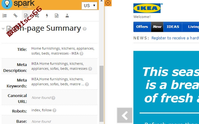Click help icon next to Robots value
Screen dimensions: 199x124
pos(54,110)
